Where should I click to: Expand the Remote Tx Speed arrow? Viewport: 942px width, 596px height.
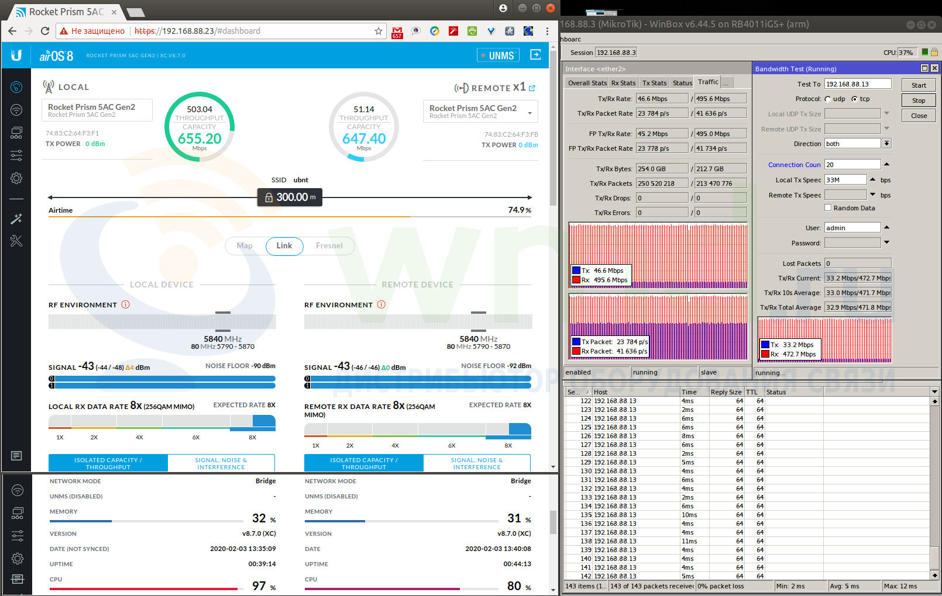coord(873,195)
